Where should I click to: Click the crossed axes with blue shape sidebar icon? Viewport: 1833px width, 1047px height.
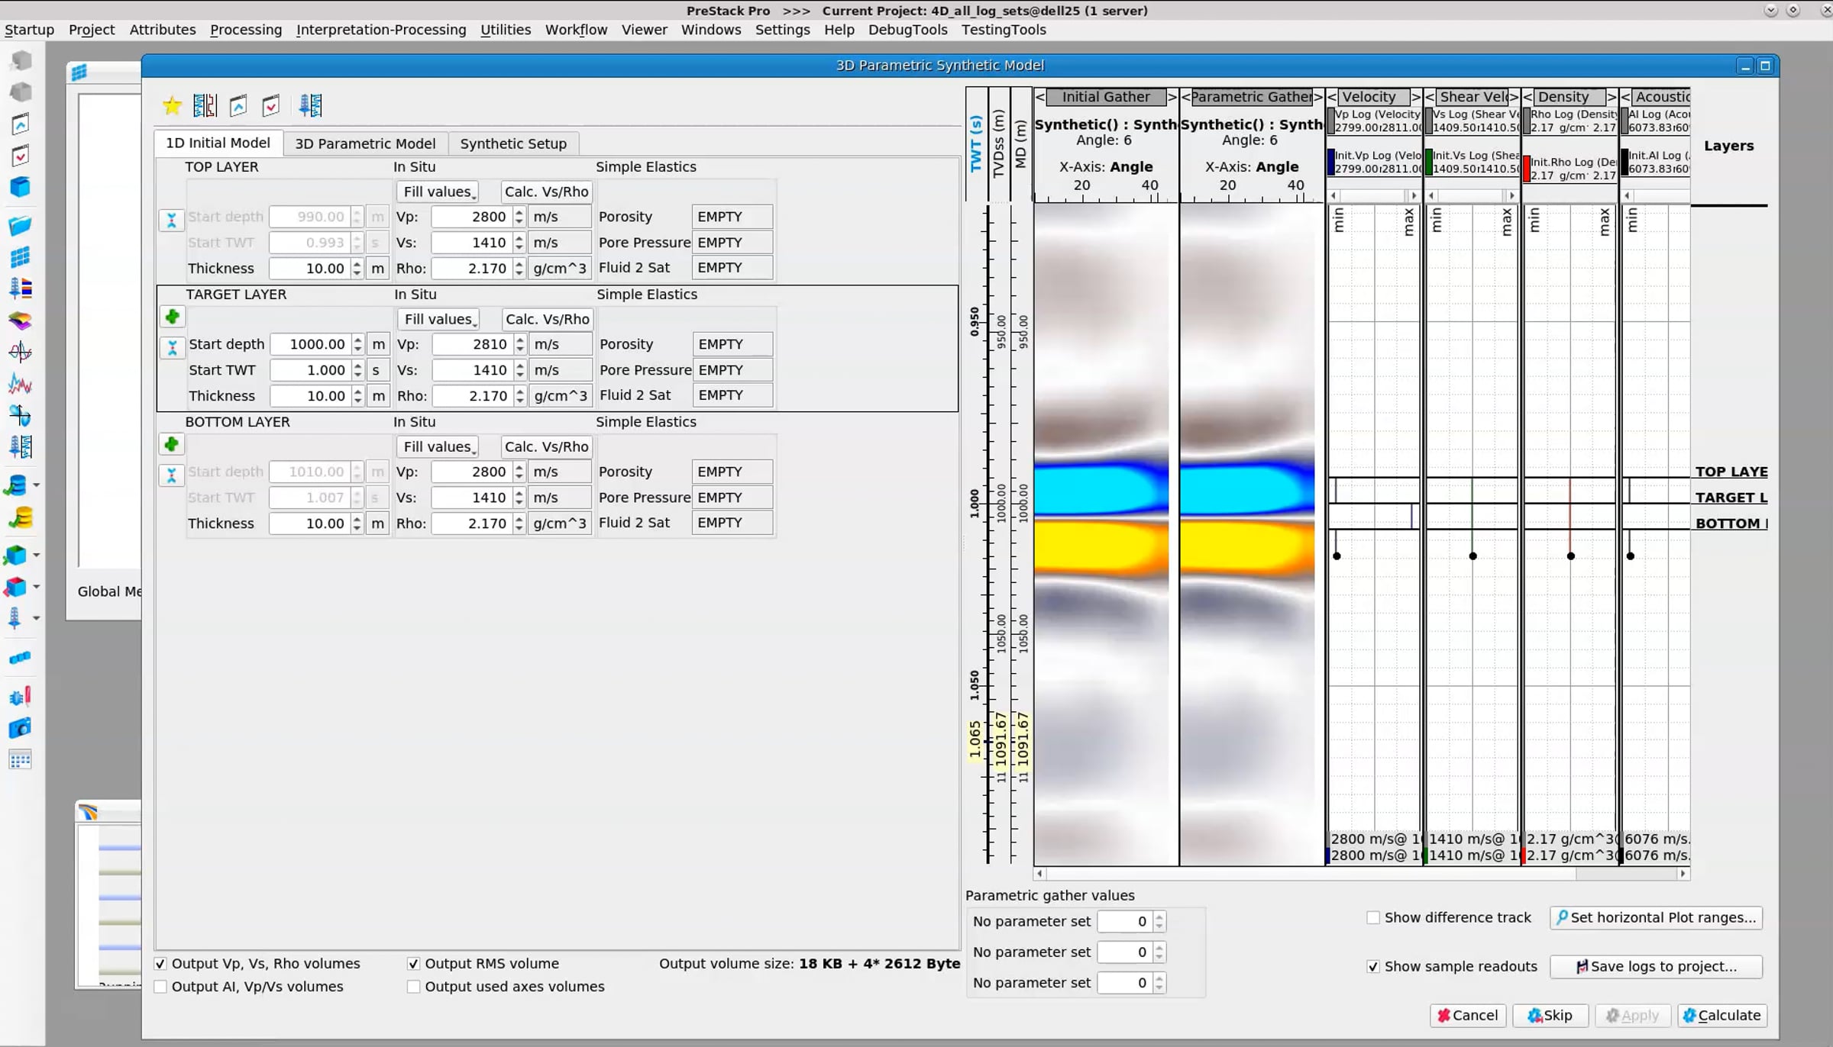coord(20,416)
